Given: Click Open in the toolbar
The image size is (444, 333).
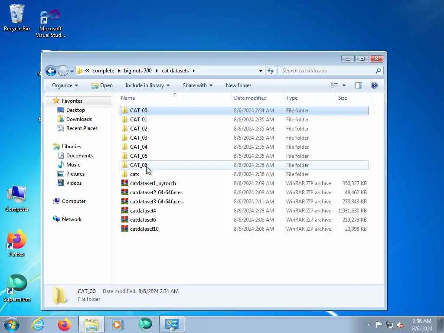Looking at the screenshot, I should pos(102,85).
